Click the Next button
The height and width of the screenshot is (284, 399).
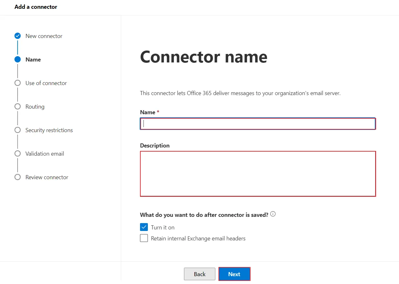(234, 274)
